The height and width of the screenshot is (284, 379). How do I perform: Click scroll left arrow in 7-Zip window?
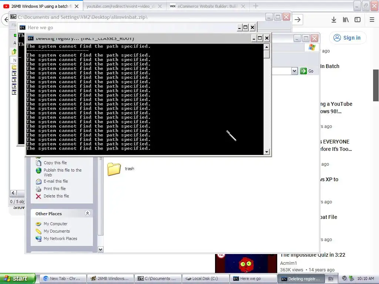[13, 193]
